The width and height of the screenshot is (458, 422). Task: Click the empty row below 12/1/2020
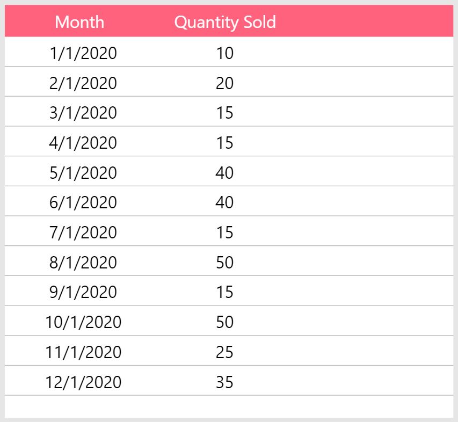click(x=229, y=406)
